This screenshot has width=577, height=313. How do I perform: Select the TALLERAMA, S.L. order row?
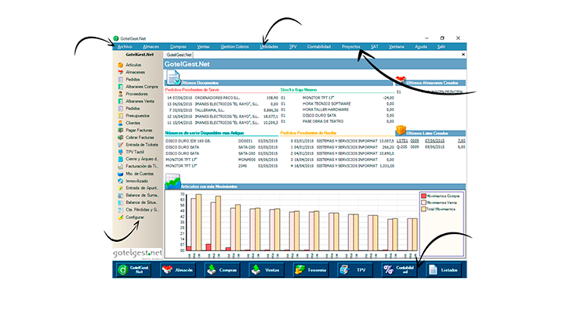(x=222, y=110)
